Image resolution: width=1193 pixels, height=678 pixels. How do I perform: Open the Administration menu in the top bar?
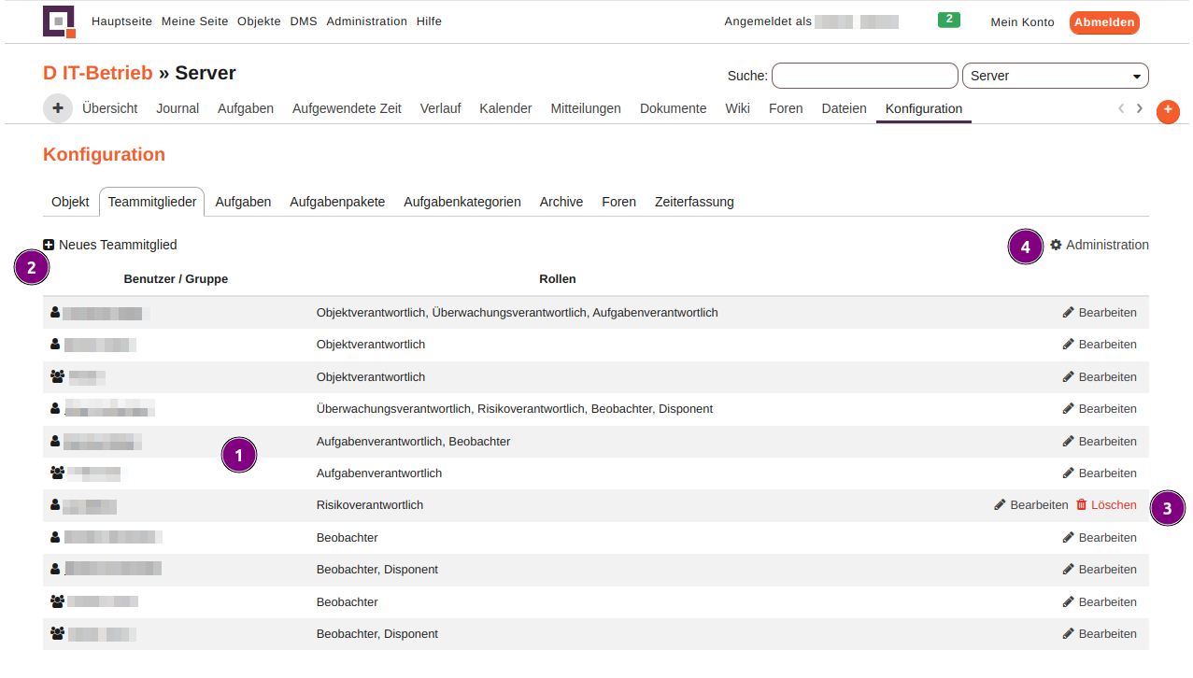366,21
